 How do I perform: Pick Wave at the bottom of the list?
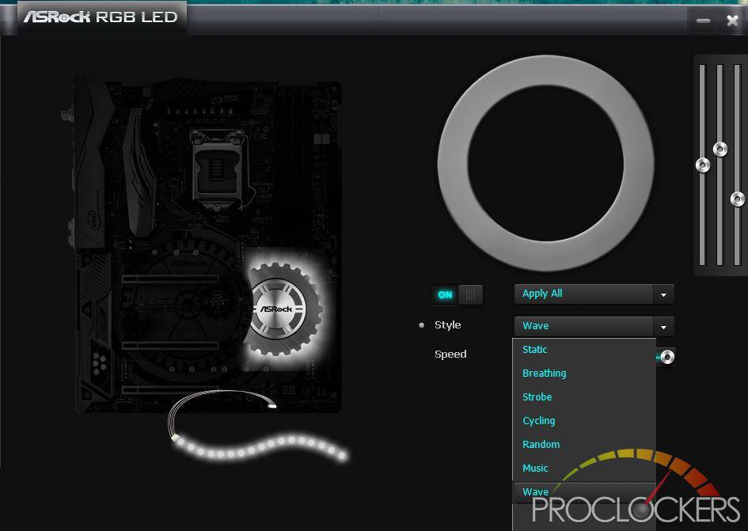click(x=584, y=492)
